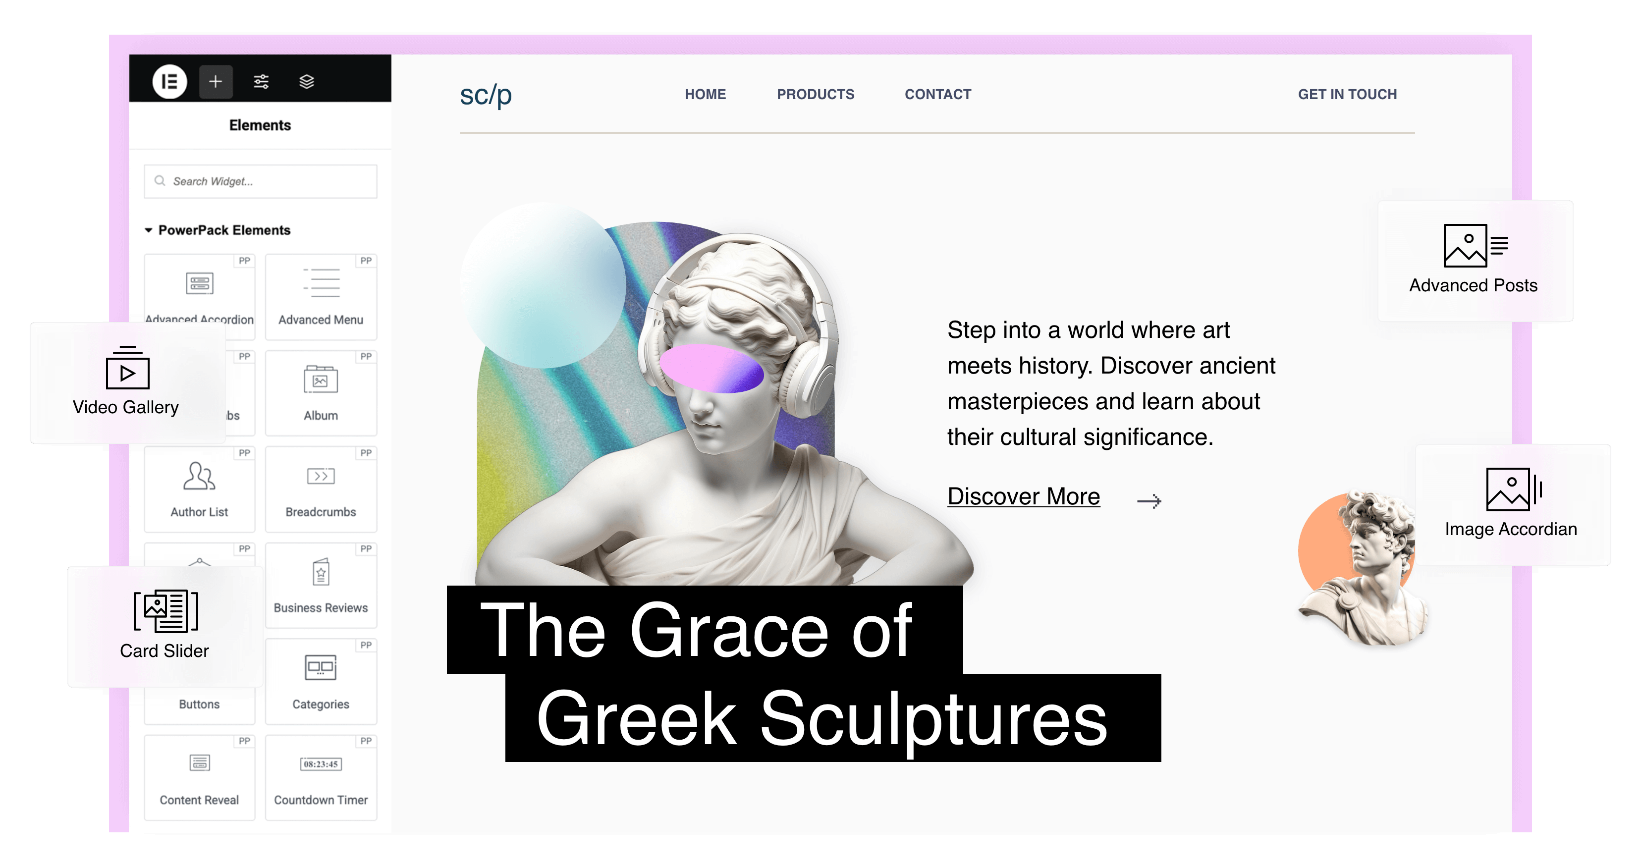
Task: Select the Categories widget
Action: 321,681
